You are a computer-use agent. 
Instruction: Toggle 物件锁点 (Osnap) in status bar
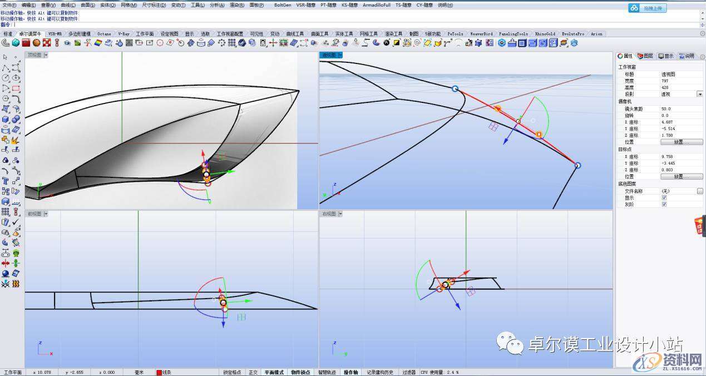point(301,372)
